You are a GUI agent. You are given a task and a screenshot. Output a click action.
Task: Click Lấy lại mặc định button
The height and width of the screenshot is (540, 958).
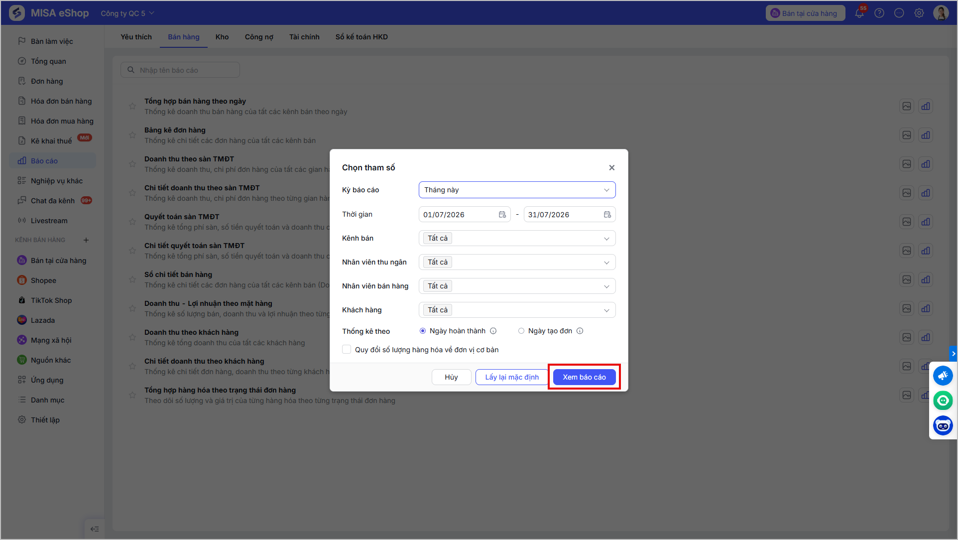point(512,377)
